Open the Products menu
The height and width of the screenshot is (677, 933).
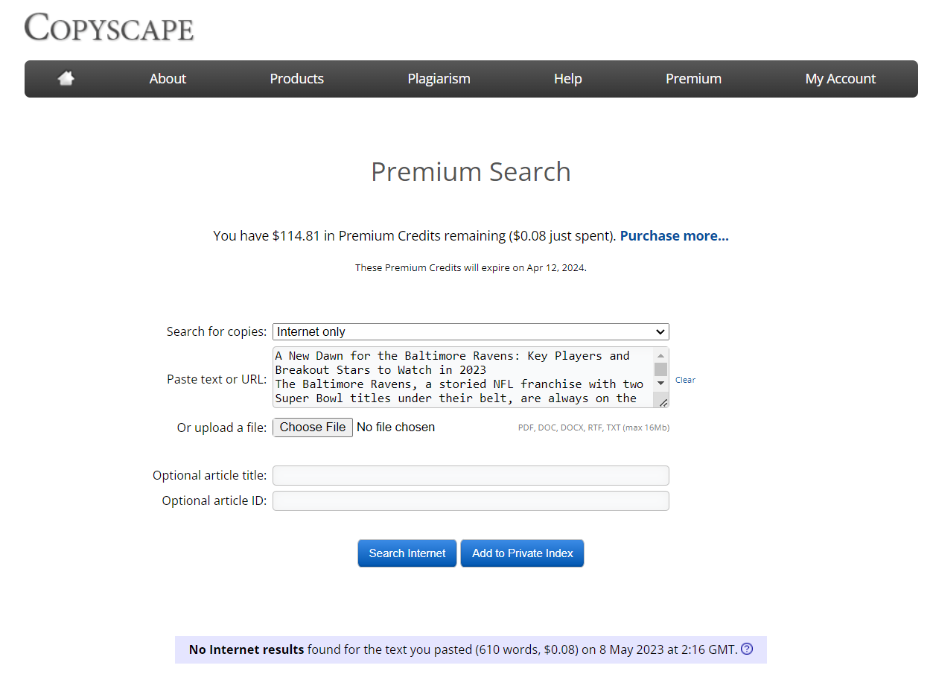tap(296, 78)
